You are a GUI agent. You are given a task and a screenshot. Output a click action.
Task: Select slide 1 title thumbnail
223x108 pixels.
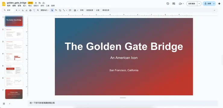[x=14, y=21]
